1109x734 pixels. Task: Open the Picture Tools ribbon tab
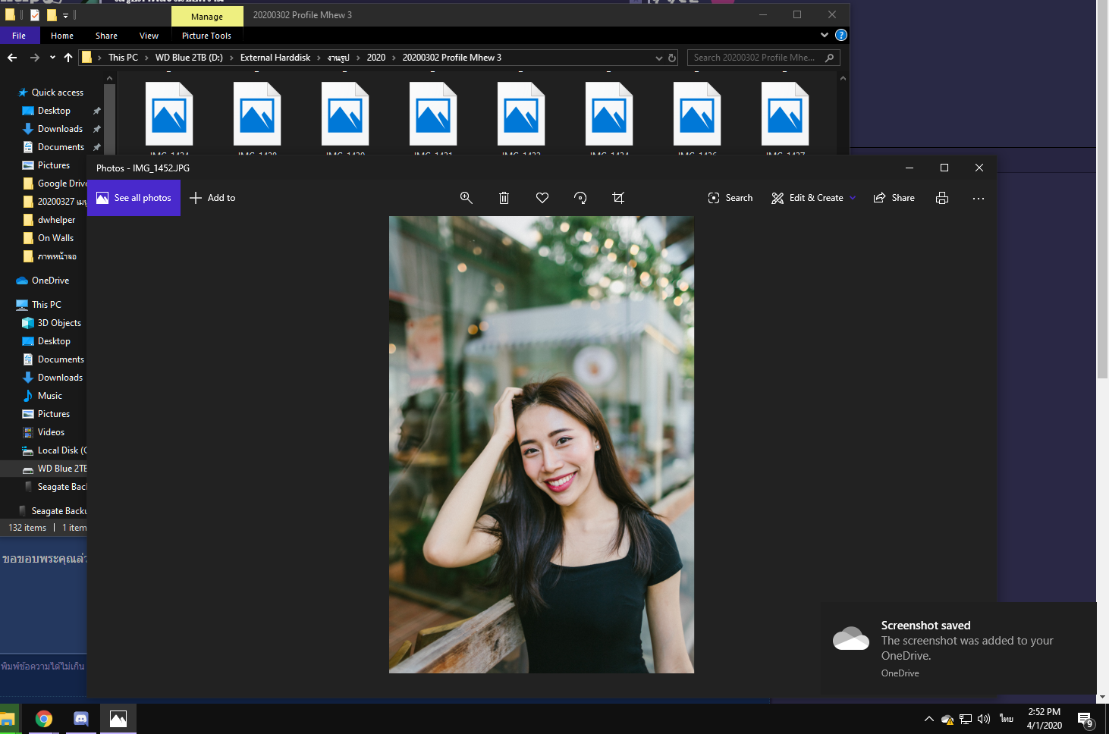click(x=206, y=36)
